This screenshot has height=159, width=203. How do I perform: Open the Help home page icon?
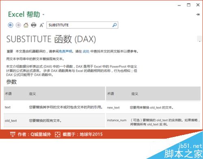tap(26, 25)
